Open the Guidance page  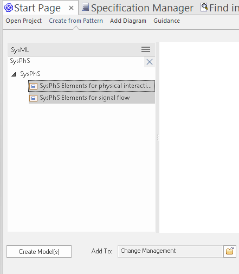tap(166, 21)
